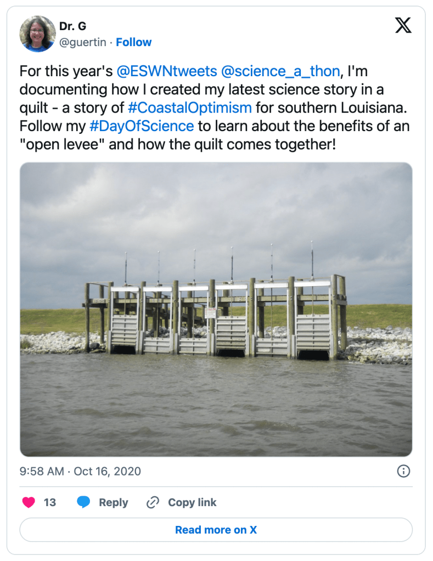The height and width of the screenshot is (561, 433).
Task: Click the 13 likes count
Action: 50,502
